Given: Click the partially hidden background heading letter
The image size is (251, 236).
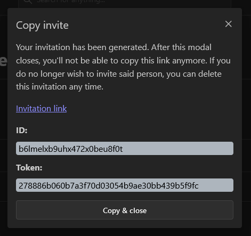Looking at the screenshot, I should point(3,61).
